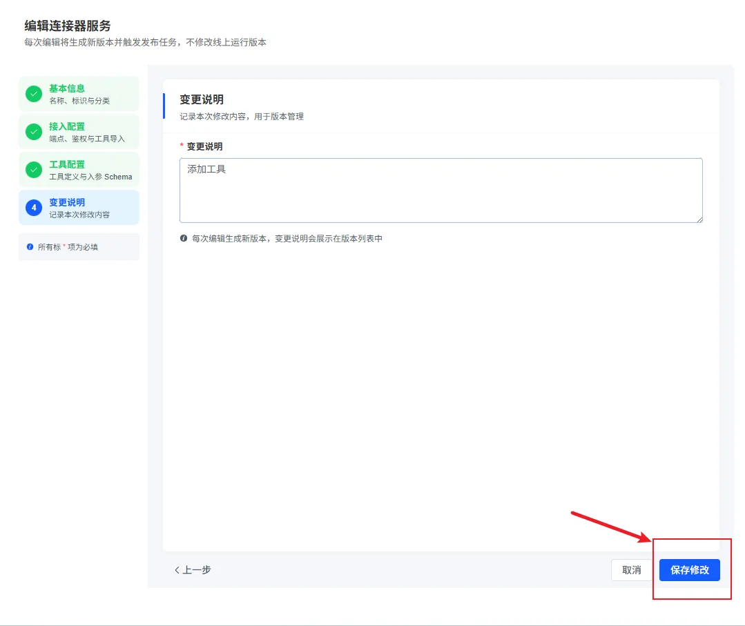
Task: Click the card heading 变更说明
Action: 202,100
